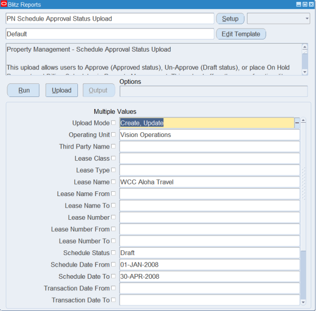
Task: Maximize the Blitz Reports window
Action: [305, 4]
